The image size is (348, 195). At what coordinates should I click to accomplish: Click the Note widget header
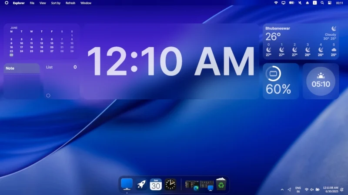pyautogui.click(x=22, y=68)
